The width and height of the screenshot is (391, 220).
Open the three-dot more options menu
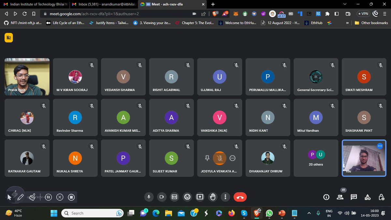point(225,197)
